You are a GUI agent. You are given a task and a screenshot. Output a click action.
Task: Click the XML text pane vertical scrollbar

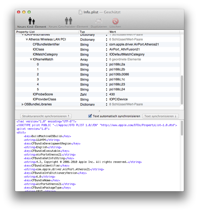click(x=182, y=128)
